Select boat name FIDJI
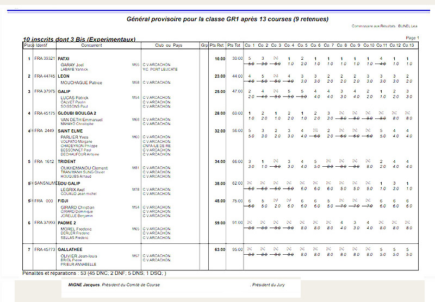This screenshot has height=302, width=435. pos(63,201)
